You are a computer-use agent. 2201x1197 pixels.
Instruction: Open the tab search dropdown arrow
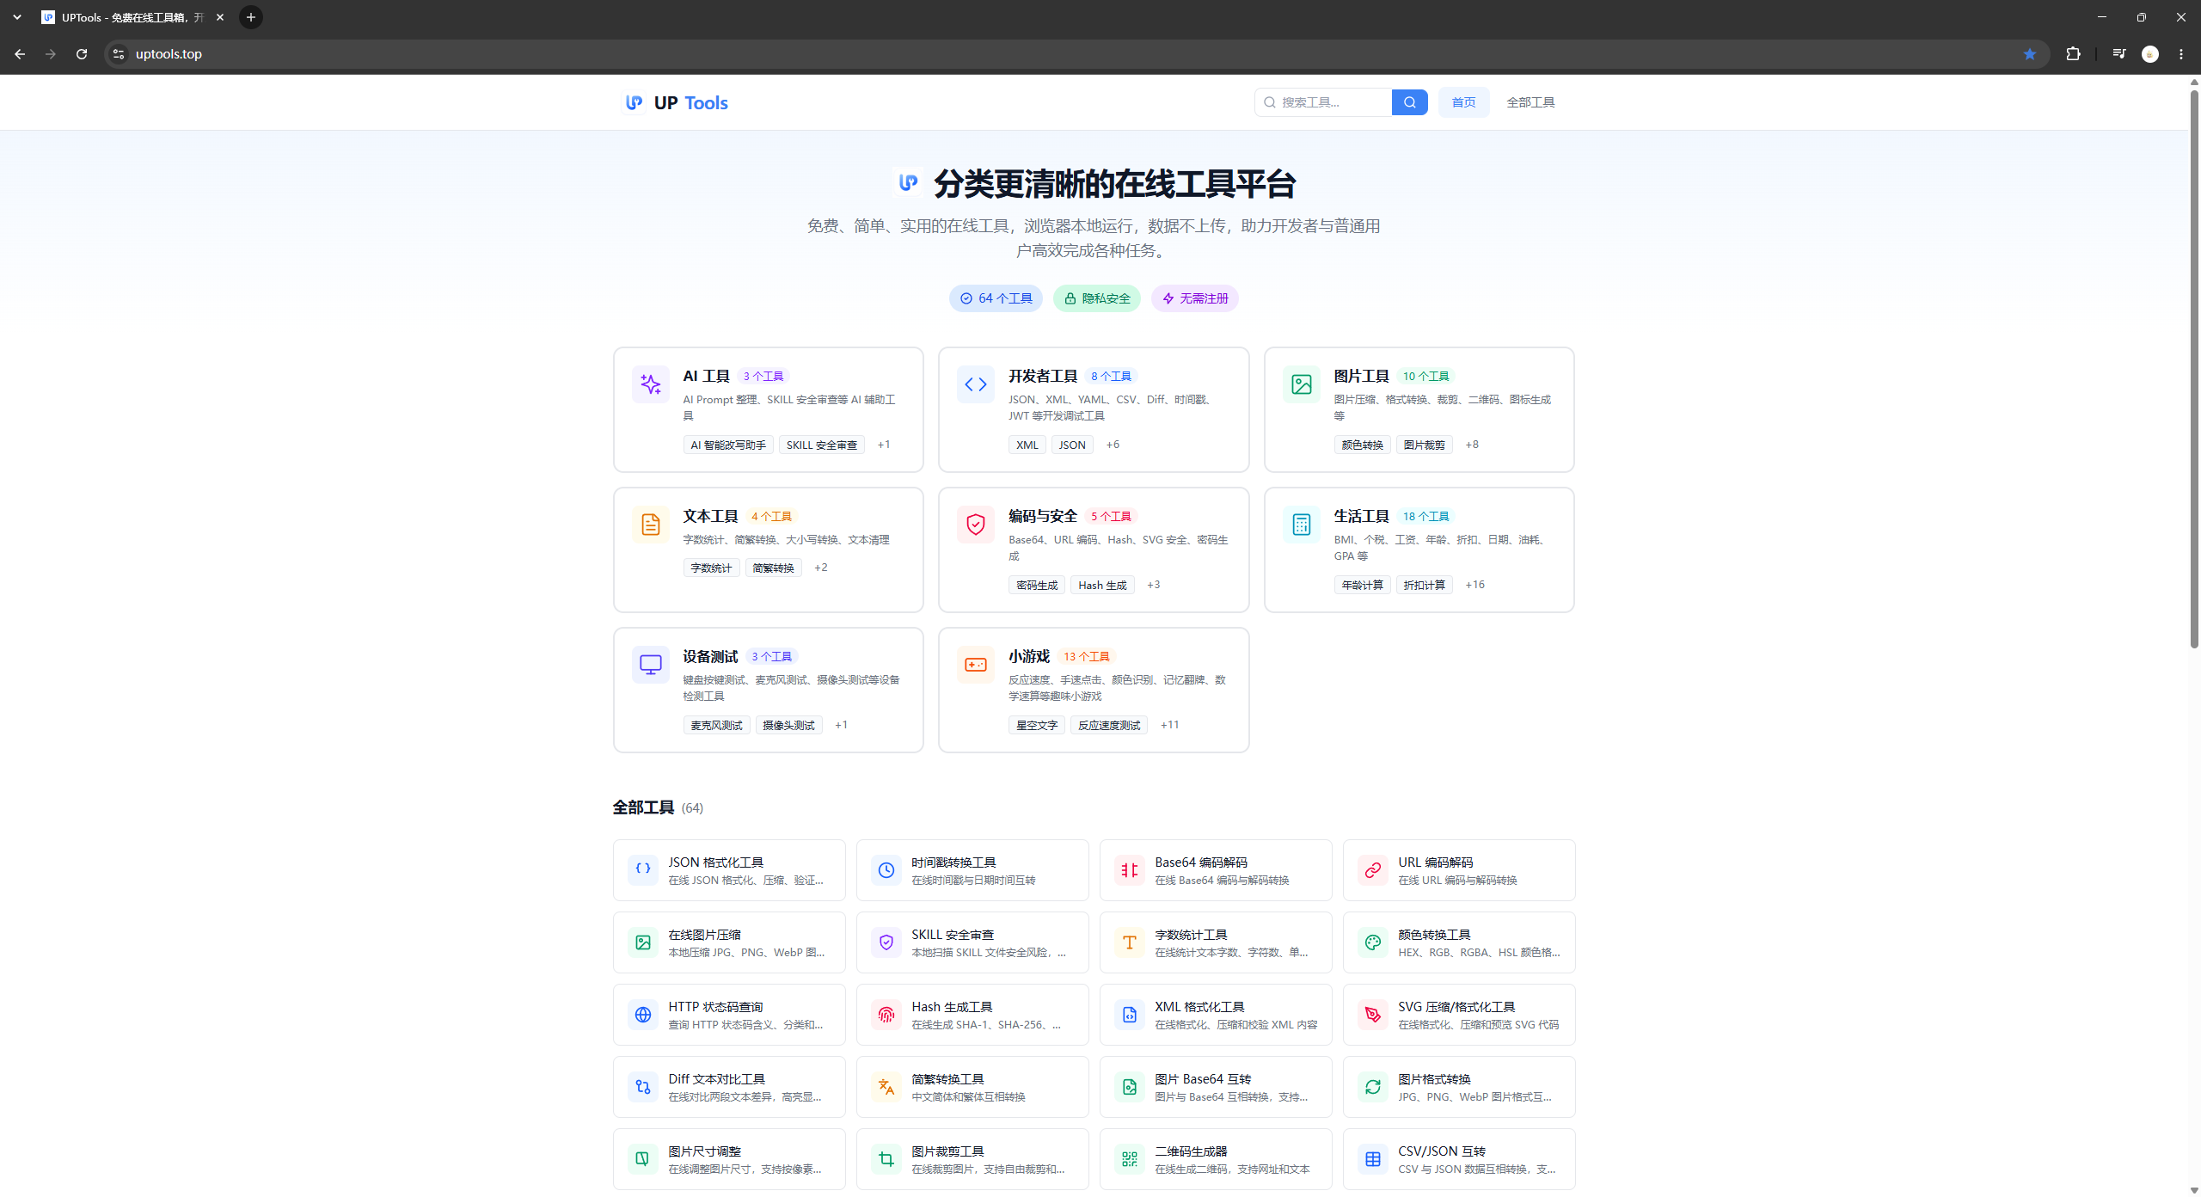pyautogui.click(x=17, y=17)
